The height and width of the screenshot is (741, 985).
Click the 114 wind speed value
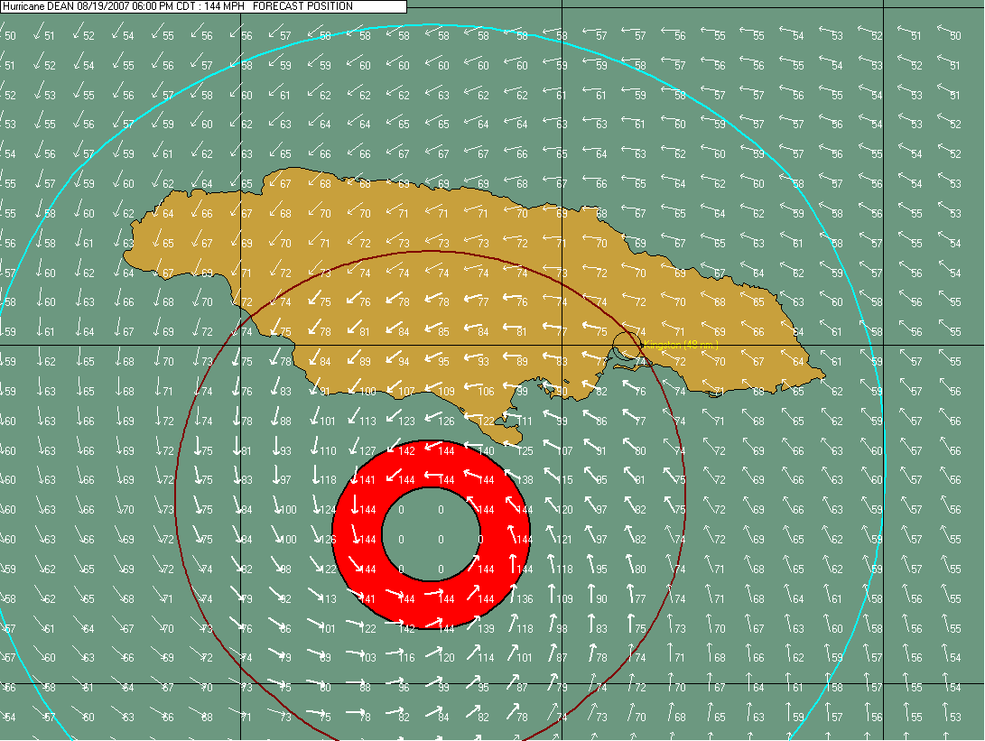click(x=487, y=658)
